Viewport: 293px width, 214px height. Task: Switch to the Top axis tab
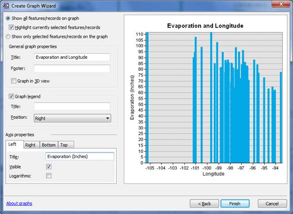click(65, 145)
